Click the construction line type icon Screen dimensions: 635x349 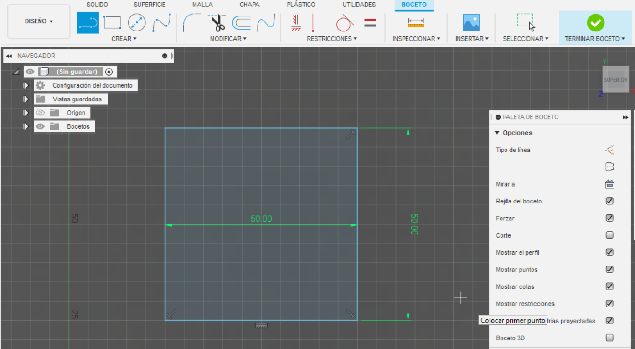(x=609, y=150)
